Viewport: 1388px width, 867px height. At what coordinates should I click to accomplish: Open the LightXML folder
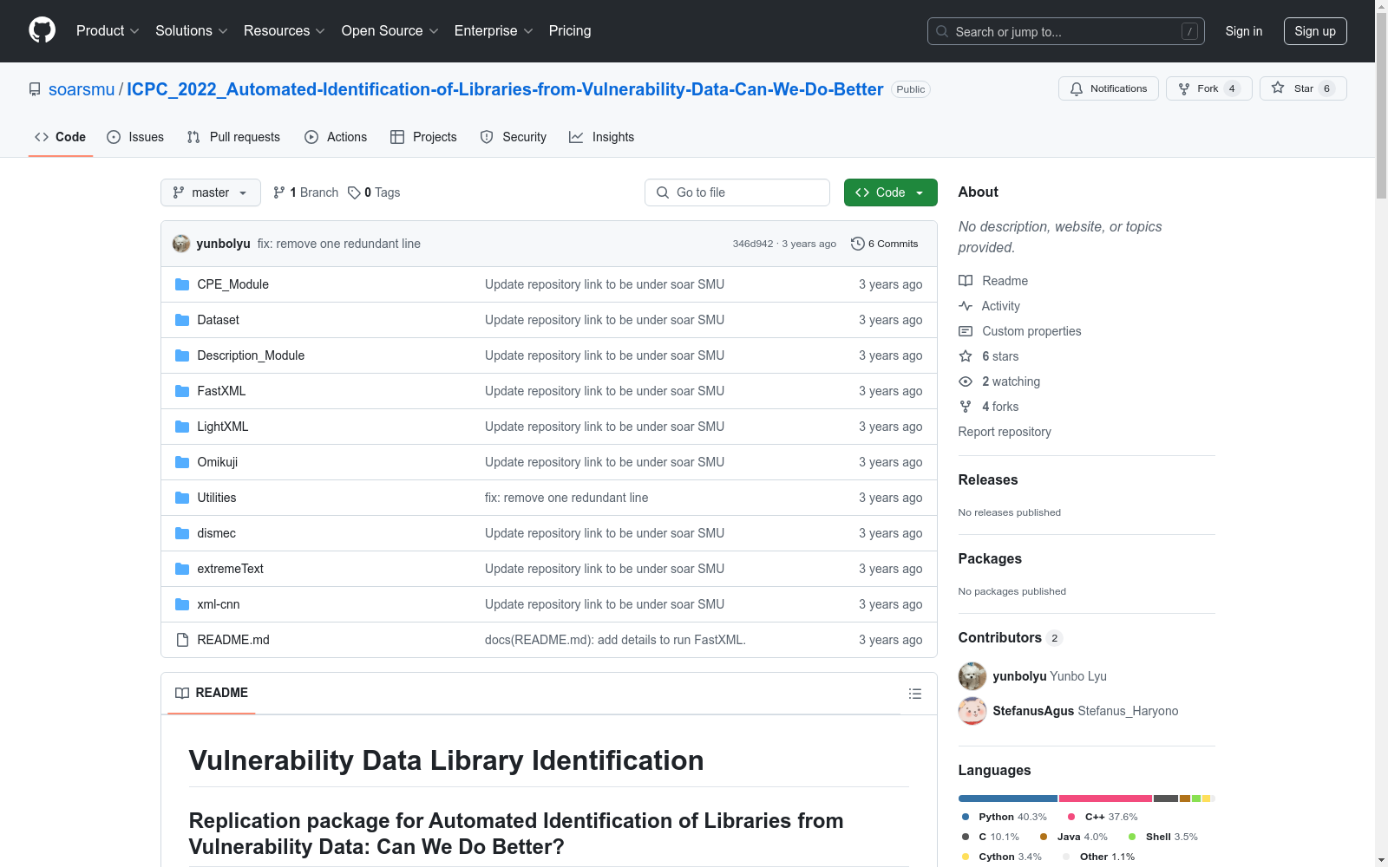click(222, 427)
